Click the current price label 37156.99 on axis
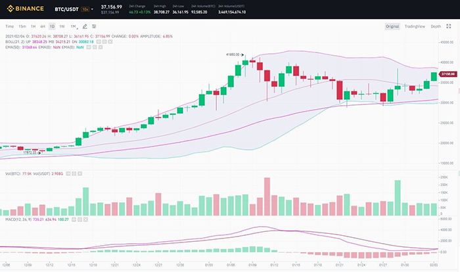 point(448,74)
